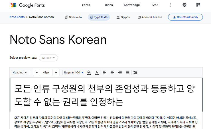
Task: Toggle the dark theme brightness icon
Action: tap(184, 5)
